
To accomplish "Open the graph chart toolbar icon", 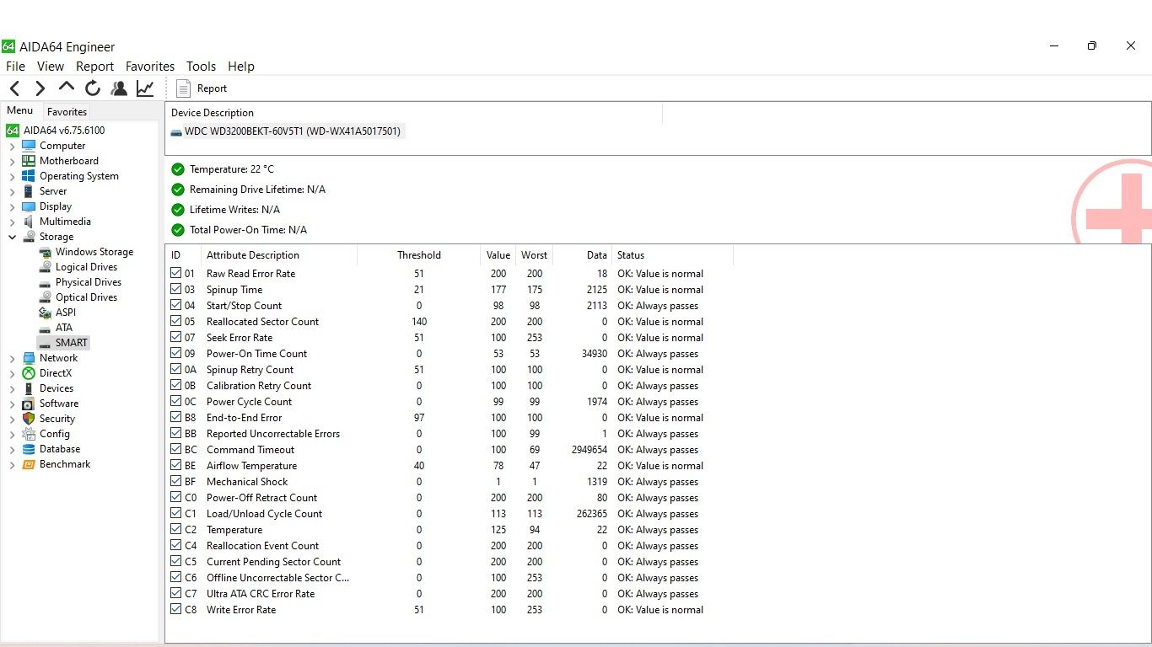I will tap(145, 88).
